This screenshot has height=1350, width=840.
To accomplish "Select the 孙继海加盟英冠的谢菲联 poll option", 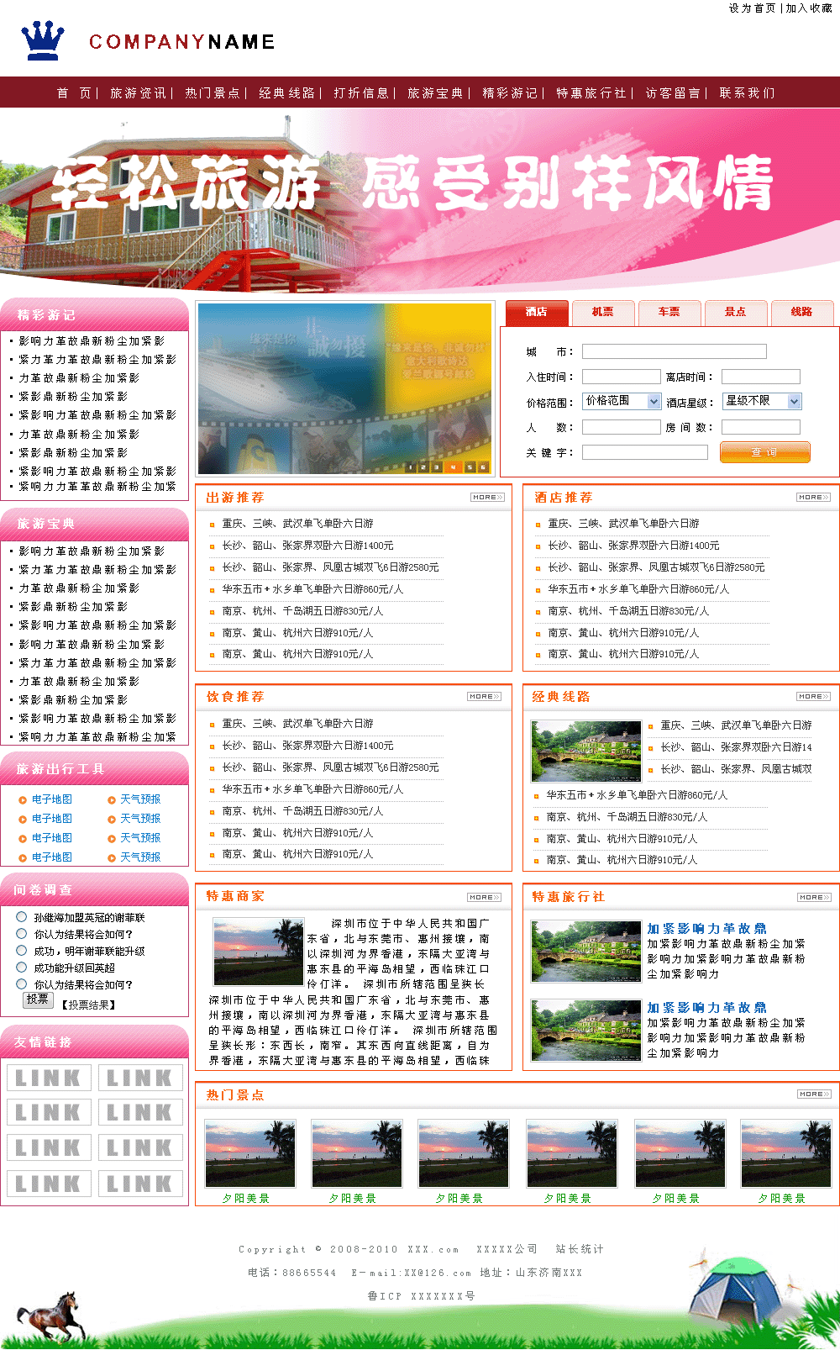I will coord(22,917).
